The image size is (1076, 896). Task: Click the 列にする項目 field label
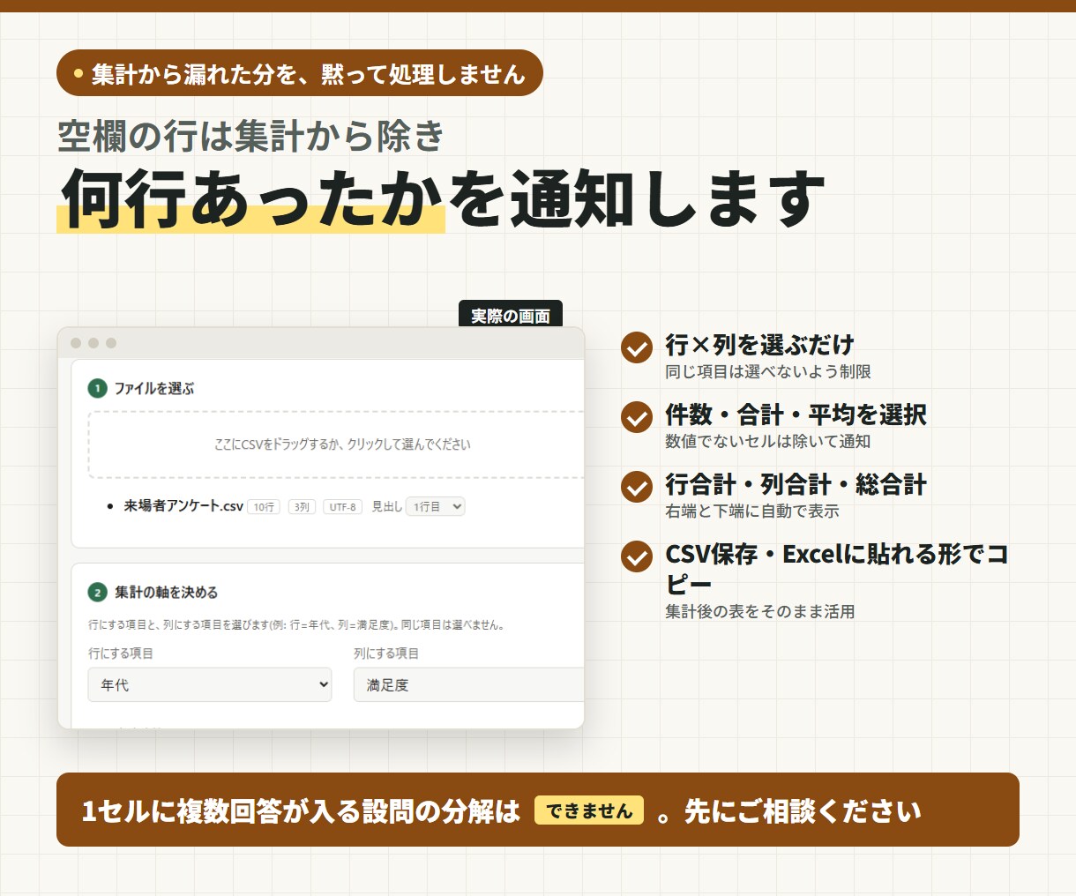pyautogui.click(x=386, y=653)
